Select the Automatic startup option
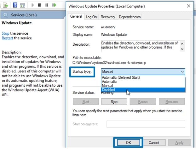The image size is (196, 149). click(143, 82)
